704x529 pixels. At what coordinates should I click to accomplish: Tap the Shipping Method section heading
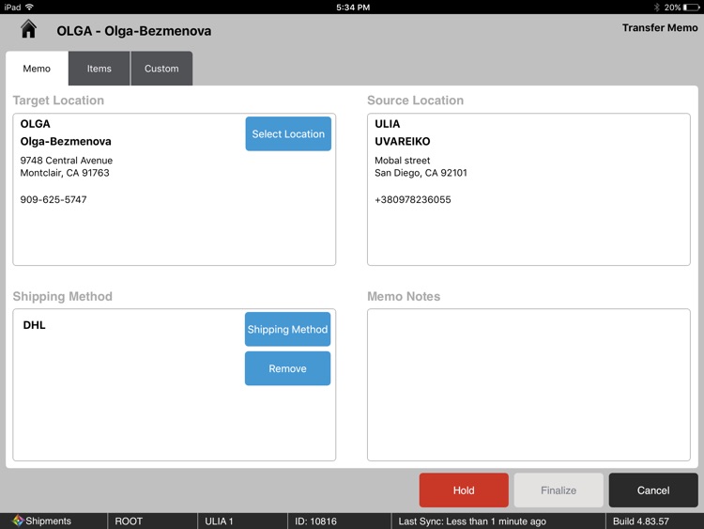(x=62, y=296)
